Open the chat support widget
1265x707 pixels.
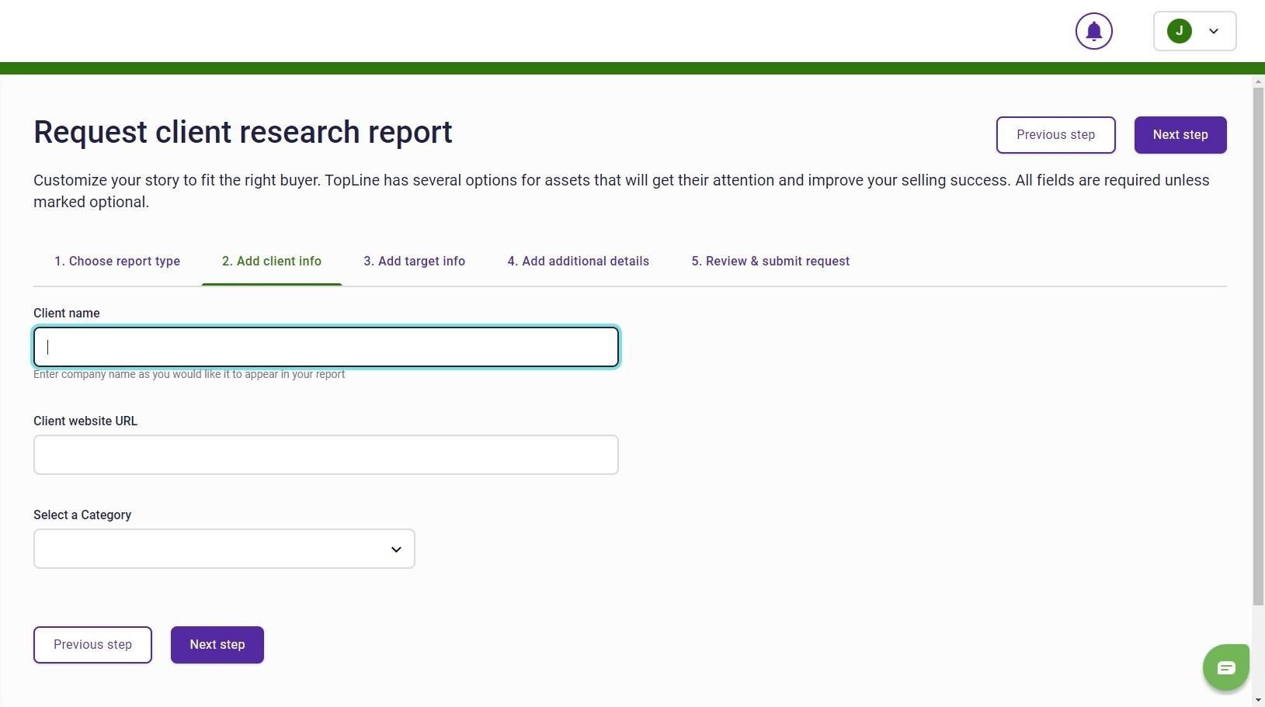(1225, 667)
